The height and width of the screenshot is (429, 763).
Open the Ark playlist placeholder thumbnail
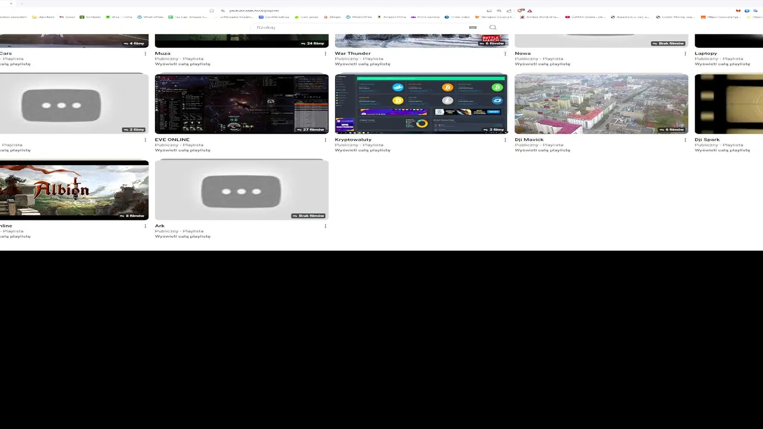click(x=241, y=190)
